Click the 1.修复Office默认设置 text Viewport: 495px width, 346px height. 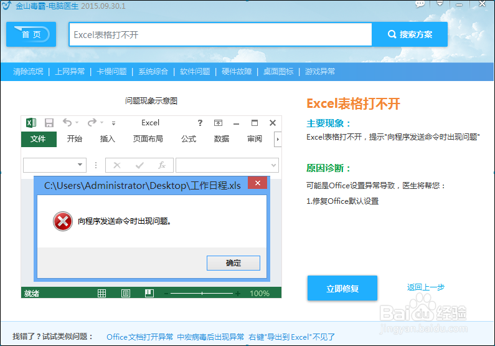[342, 201]
